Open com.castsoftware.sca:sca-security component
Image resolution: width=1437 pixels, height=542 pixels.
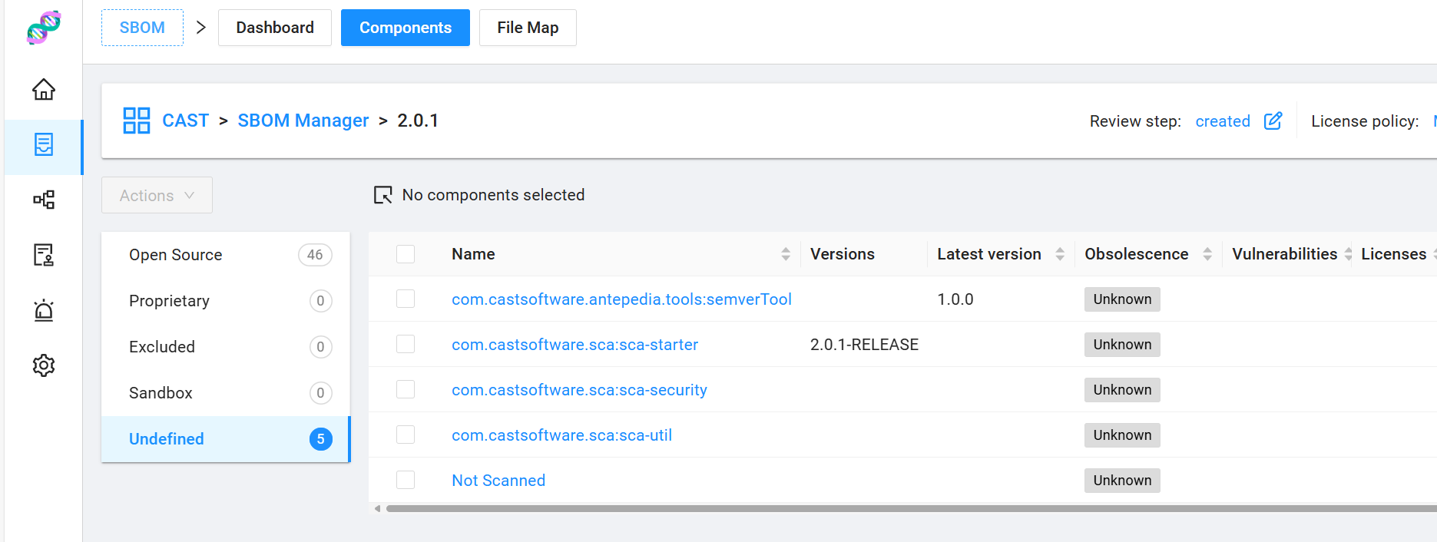579,390
